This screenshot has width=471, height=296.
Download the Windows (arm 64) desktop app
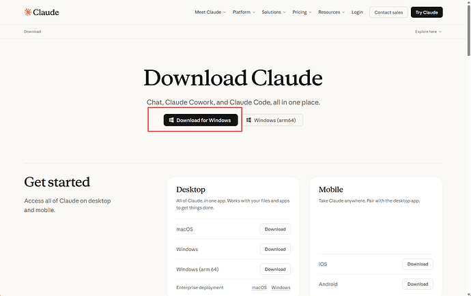[275, 269]
